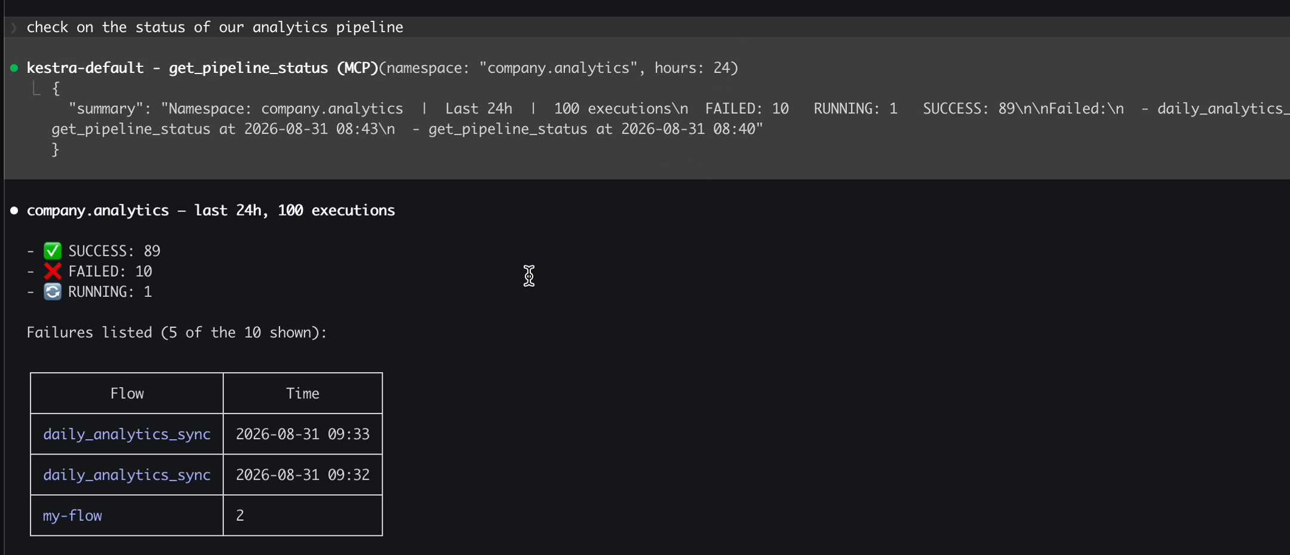Screen dimensions: 1290x555
Task: Click the white bullet before company.analytics
Action: tap(14, 210)
